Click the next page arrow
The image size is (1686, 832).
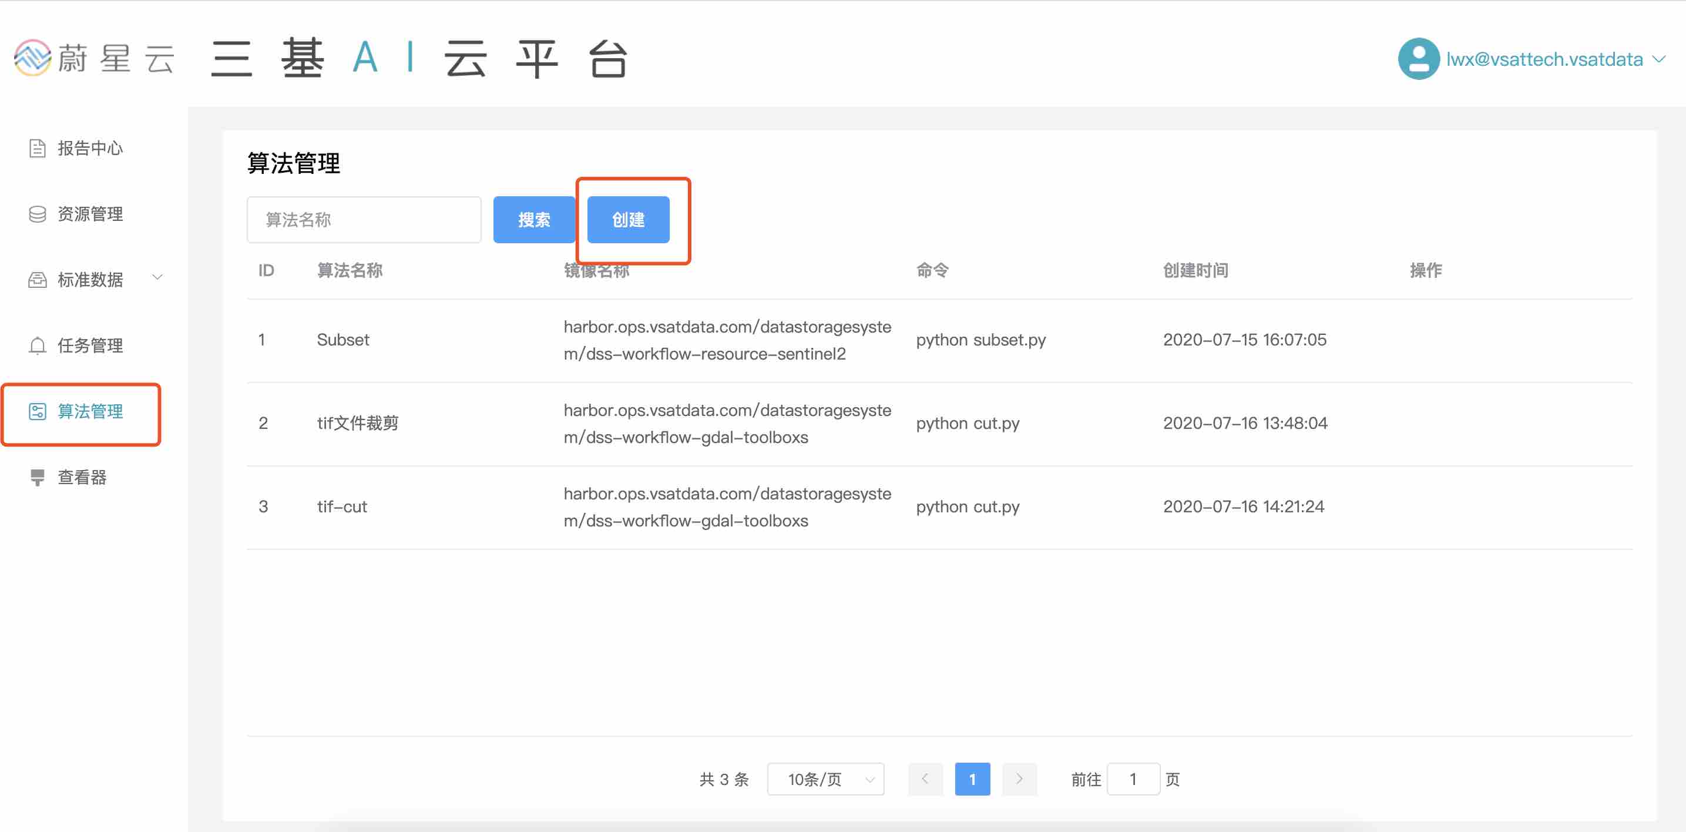pyautogui.click(x=1019, y=779)
